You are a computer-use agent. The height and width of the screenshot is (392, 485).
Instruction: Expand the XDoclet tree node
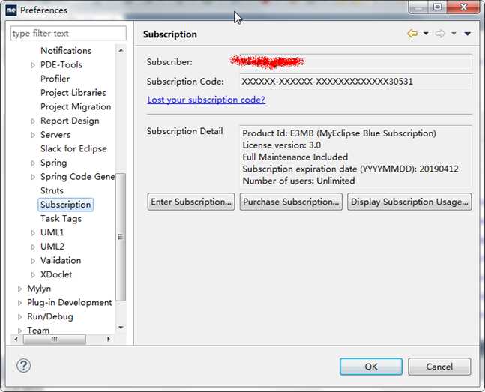pos(33,274)
